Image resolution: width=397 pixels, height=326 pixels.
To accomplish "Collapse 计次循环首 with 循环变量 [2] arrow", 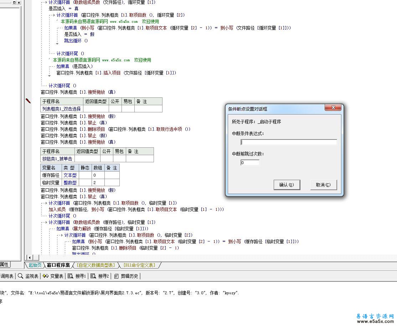I will (54, 15).
